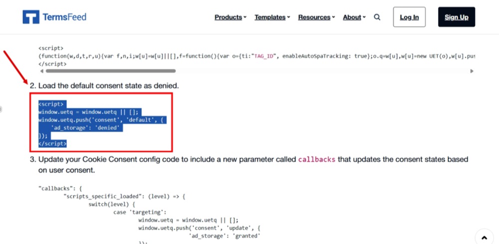Click the window.uetq.push 'default' code line
Screen dimensions: 499x244
[102, 120]
